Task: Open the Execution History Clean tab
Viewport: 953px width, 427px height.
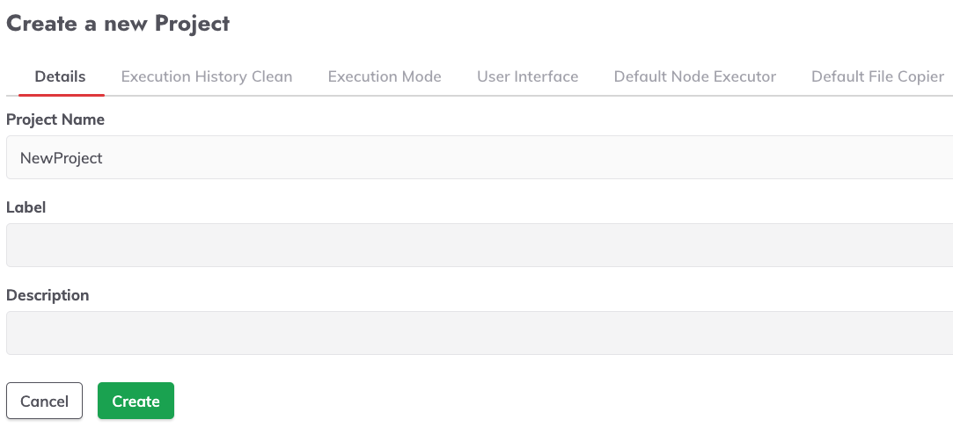Action: [x=207, y=77]
